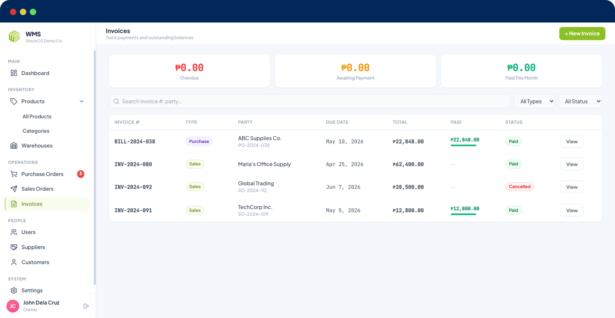
Task: View invoice INV-2024-091
Action: tap(572, 210)
